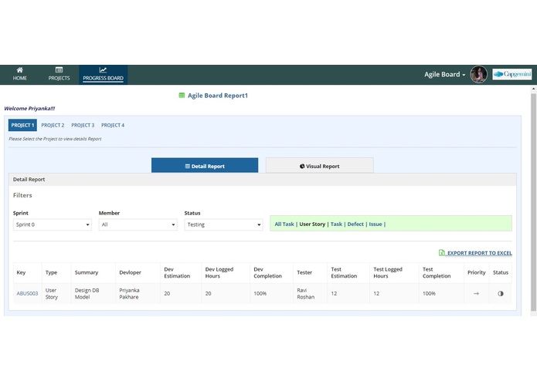Click the Progress Board chart icon
The height and width of the screenshot is (381, 537).
pyautogui.click(x=103, y=70)
